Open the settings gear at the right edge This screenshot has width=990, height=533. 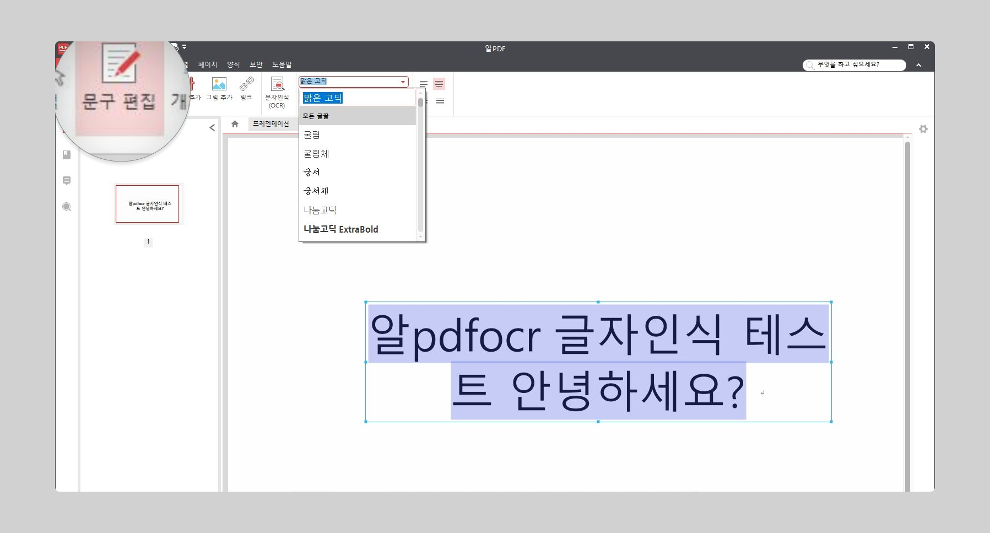tap(923, 129)
